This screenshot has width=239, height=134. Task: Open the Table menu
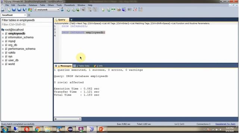point(42,5)
